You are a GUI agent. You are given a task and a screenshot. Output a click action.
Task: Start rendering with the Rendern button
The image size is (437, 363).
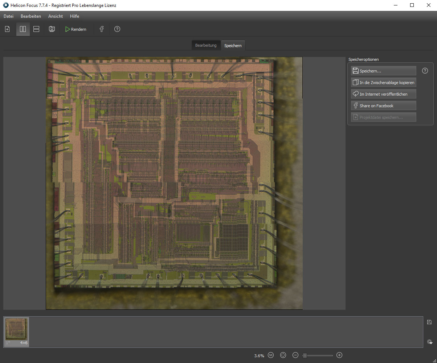(75, 29)
